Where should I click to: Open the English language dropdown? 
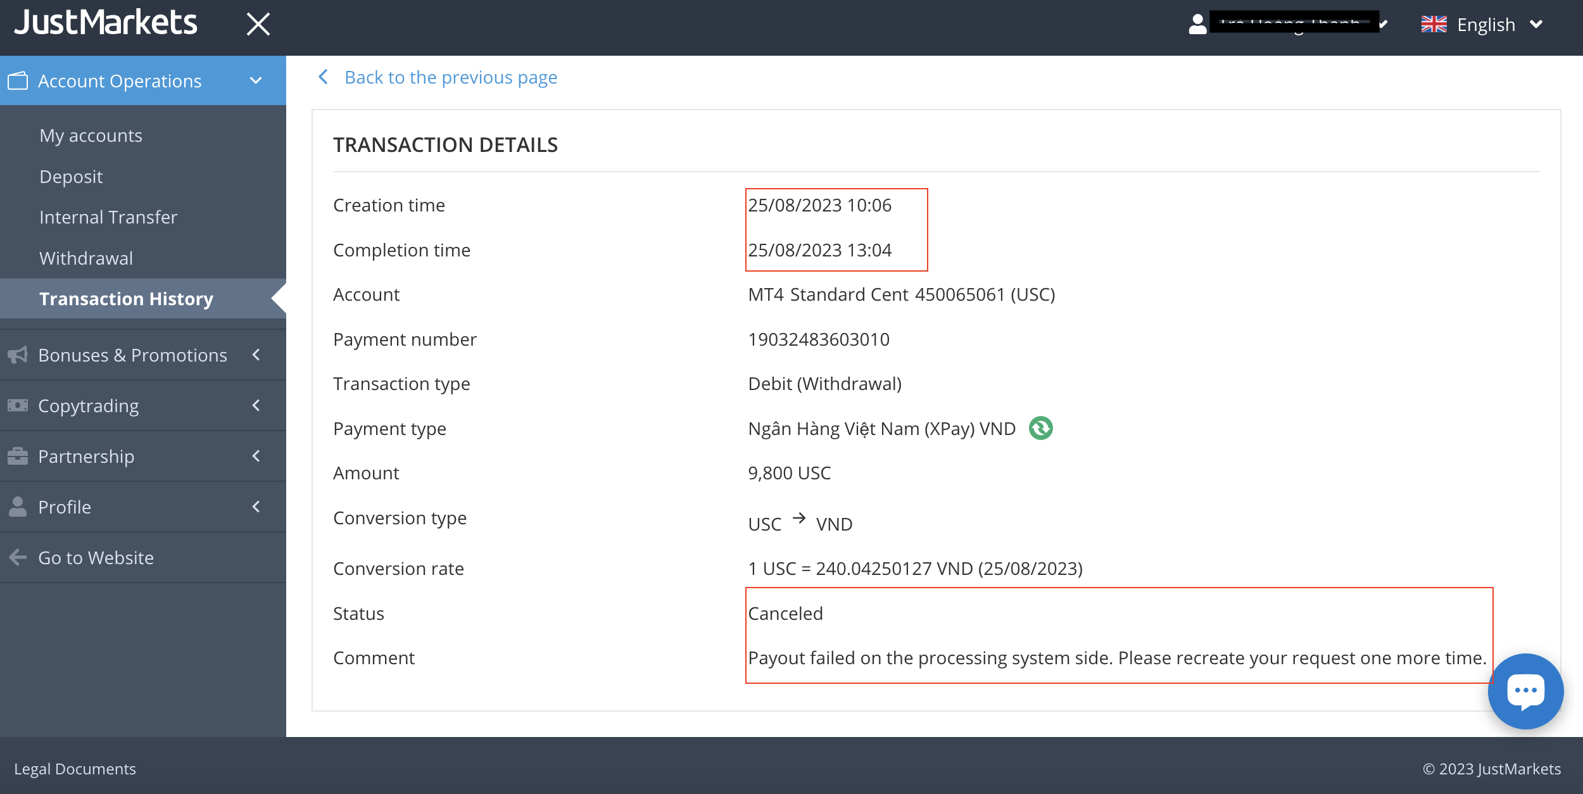(x=1485, y=25)
